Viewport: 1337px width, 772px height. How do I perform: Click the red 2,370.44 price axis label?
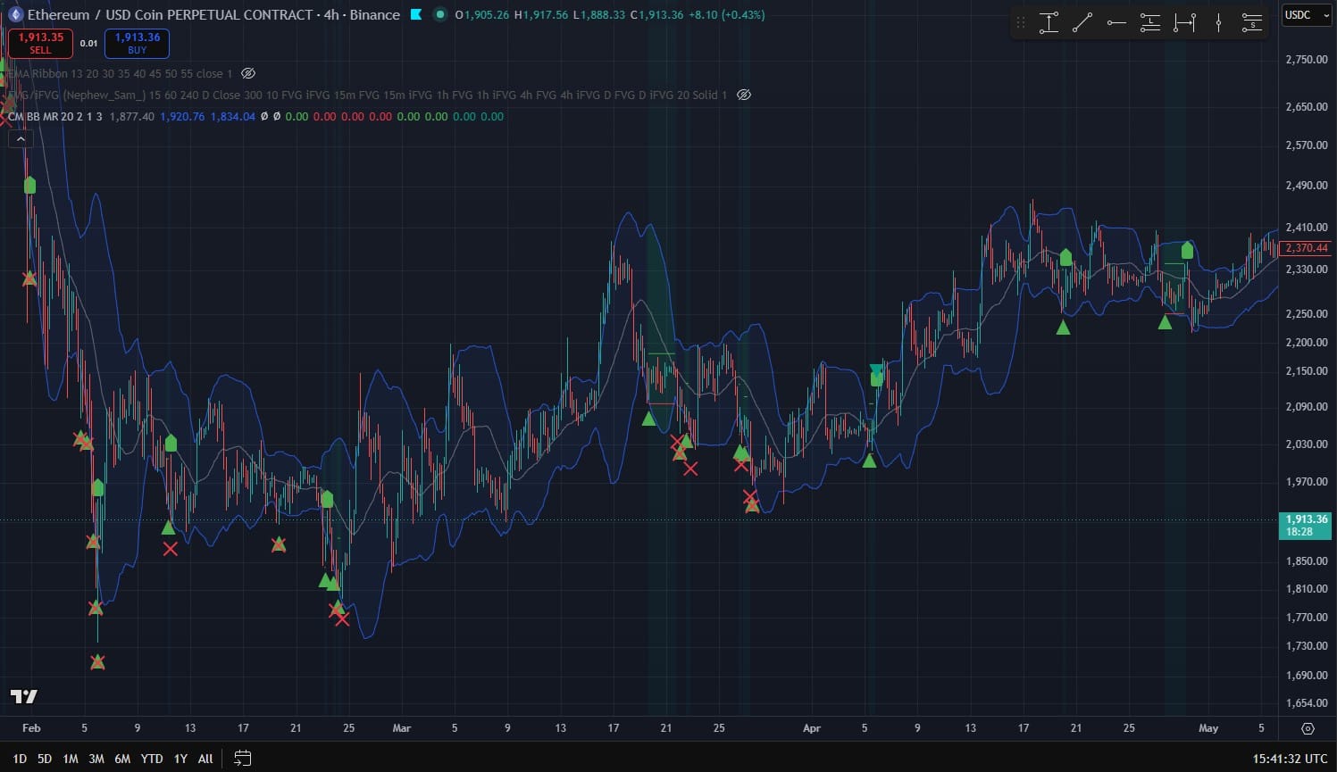1306,248
